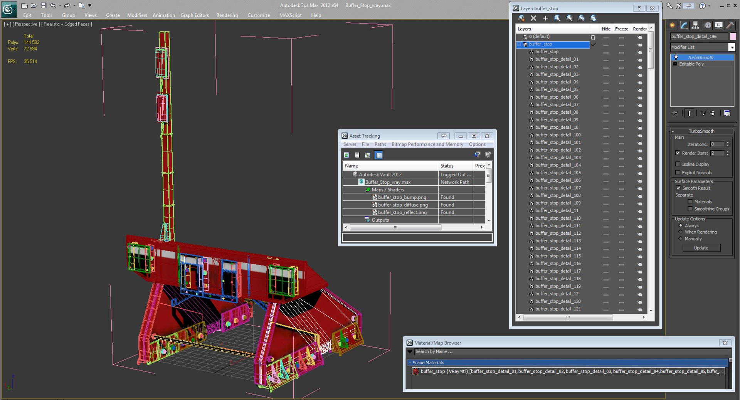The height and width of the screenshot is (400, 740).
Task: Click Hide/Unhide All Layers icon
Action: point(581,18)
